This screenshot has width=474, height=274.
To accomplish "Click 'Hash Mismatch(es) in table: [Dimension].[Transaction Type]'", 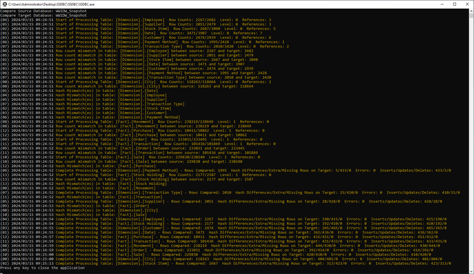I will (x=92, y=104).
